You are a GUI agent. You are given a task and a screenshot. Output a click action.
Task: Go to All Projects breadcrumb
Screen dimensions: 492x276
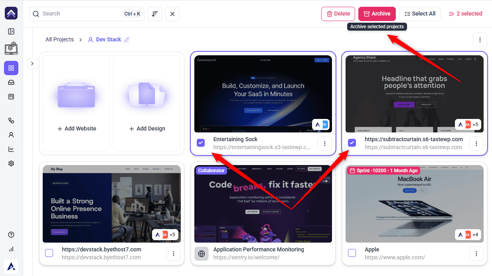point(59,39)
